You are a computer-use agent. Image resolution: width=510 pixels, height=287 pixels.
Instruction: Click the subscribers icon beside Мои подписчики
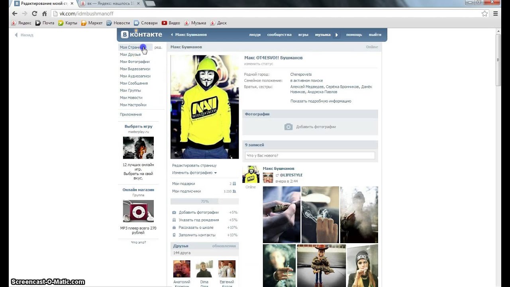pos(234,191)
